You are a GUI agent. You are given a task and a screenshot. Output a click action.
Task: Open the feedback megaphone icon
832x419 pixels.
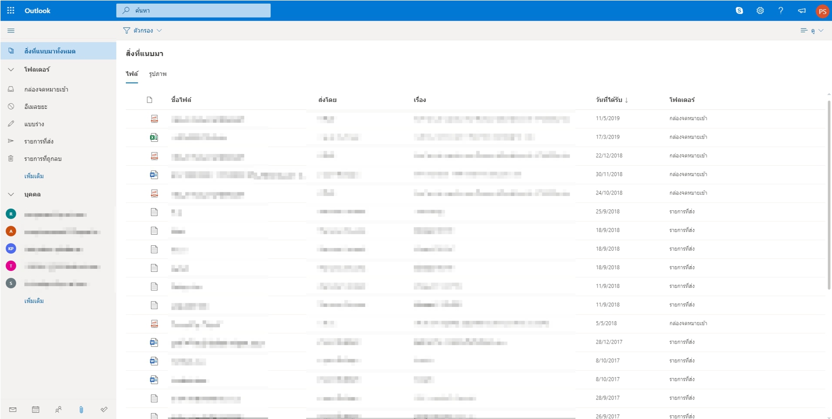(802, 11)
